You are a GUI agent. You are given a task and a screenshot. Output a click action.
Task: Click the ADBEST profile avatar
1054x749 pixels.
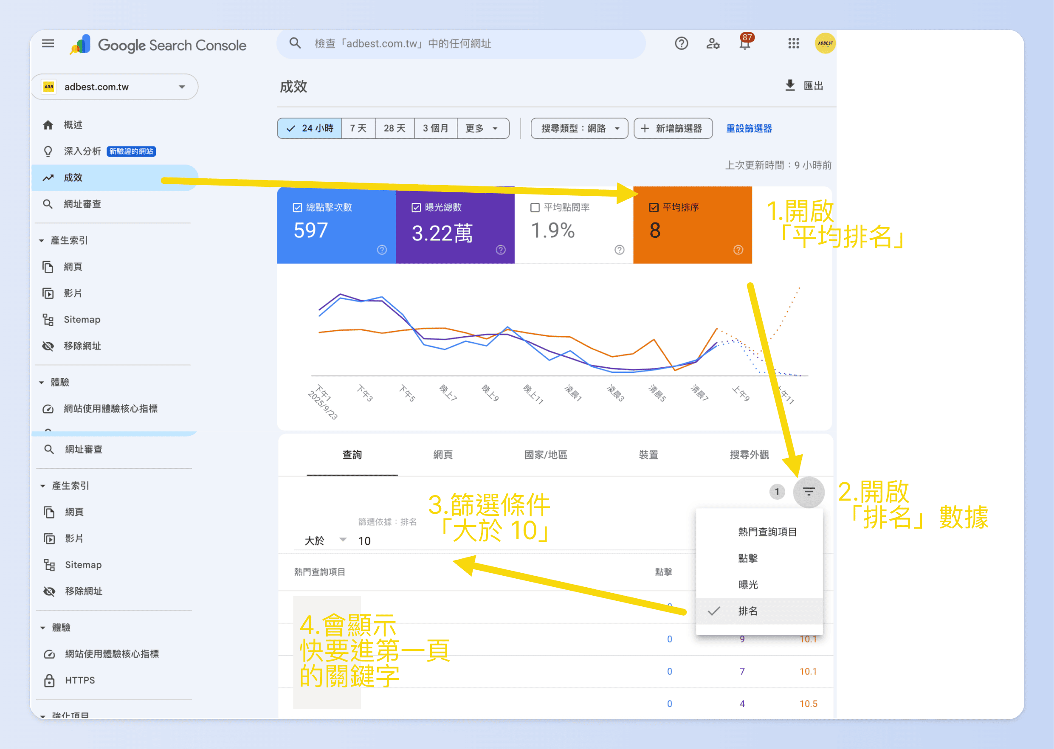click(x=825, y=44)
